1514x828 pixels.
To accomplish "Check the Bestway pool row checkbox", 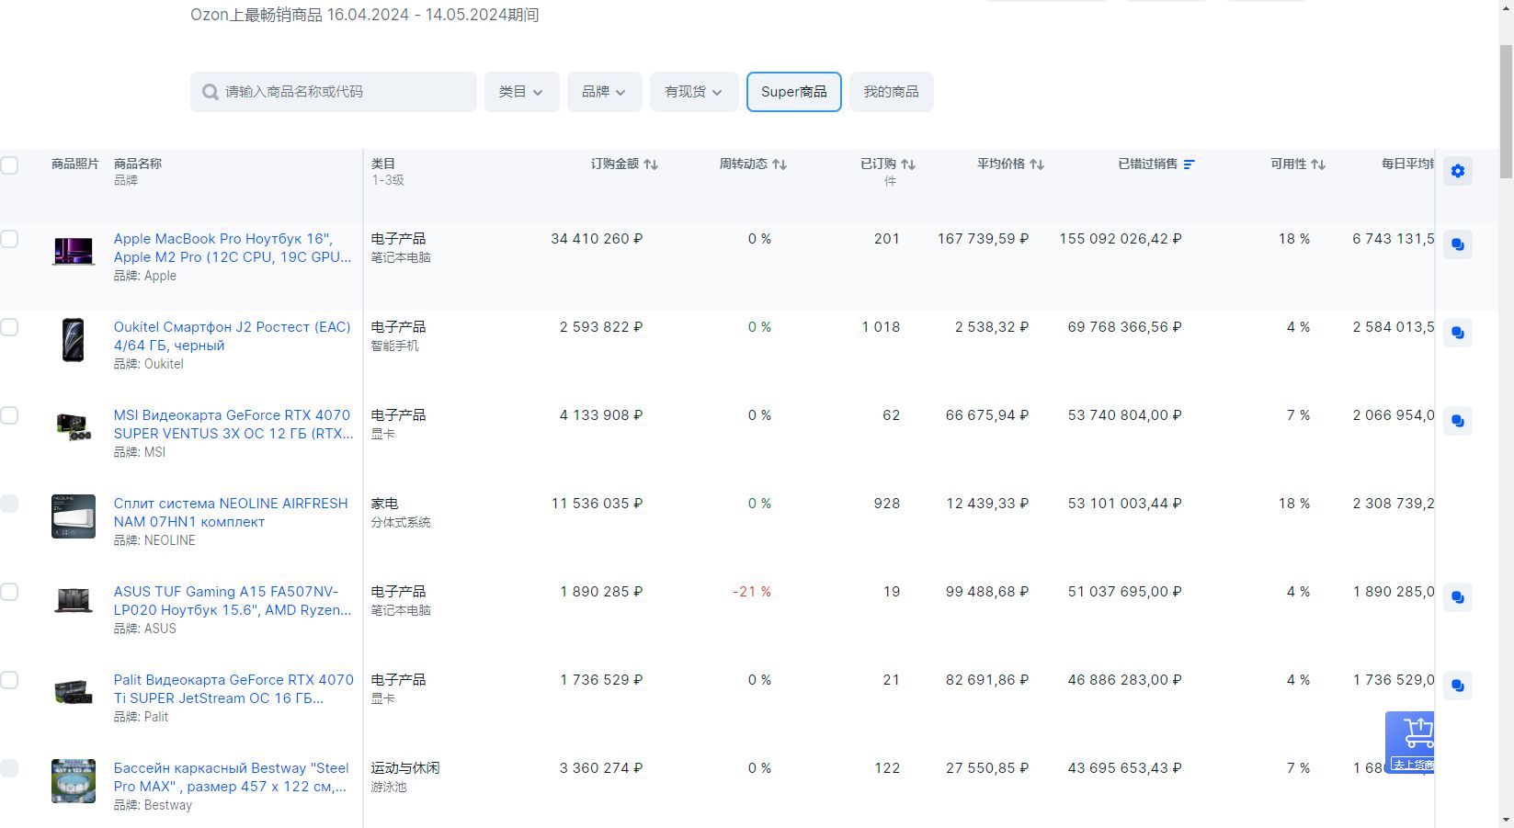I will tap(9, 768).
